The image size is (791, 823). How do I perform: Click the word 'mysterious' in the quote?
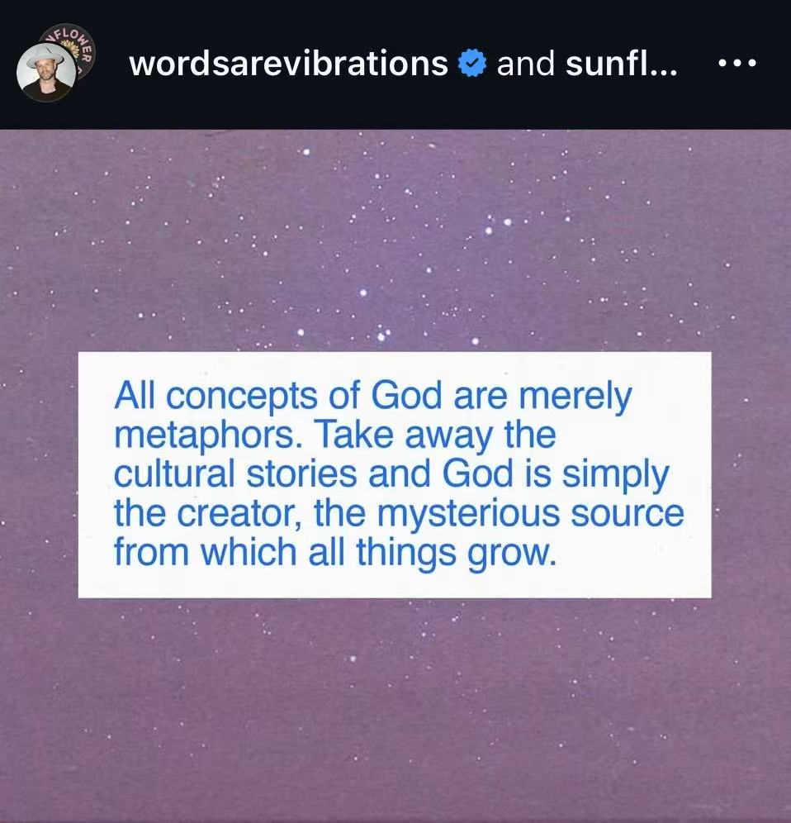468,515
